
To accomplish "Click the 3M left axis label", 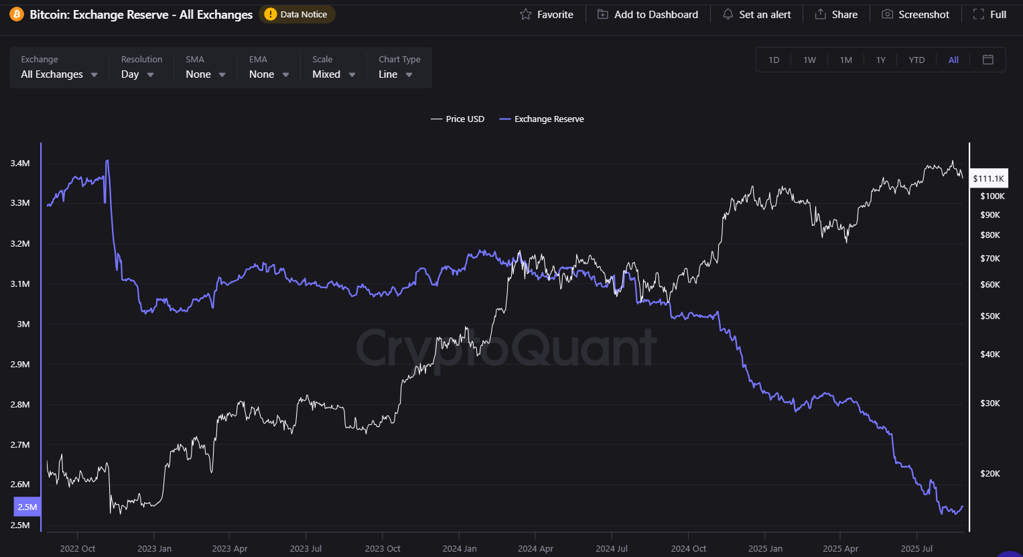I will [x=23, y=324].
